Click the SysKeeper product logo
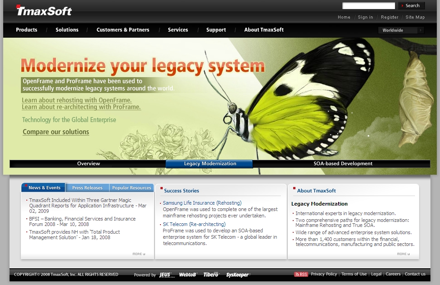 pos(238,275)
